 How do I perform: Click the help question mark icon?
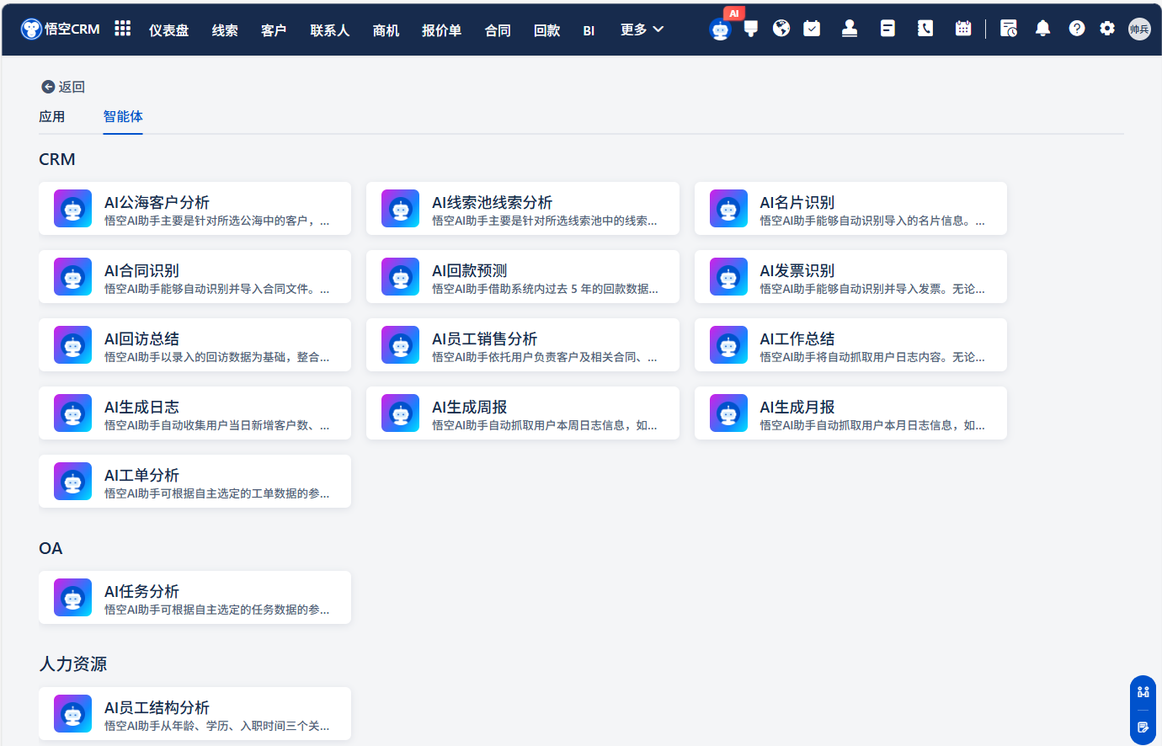point(1077,29)
